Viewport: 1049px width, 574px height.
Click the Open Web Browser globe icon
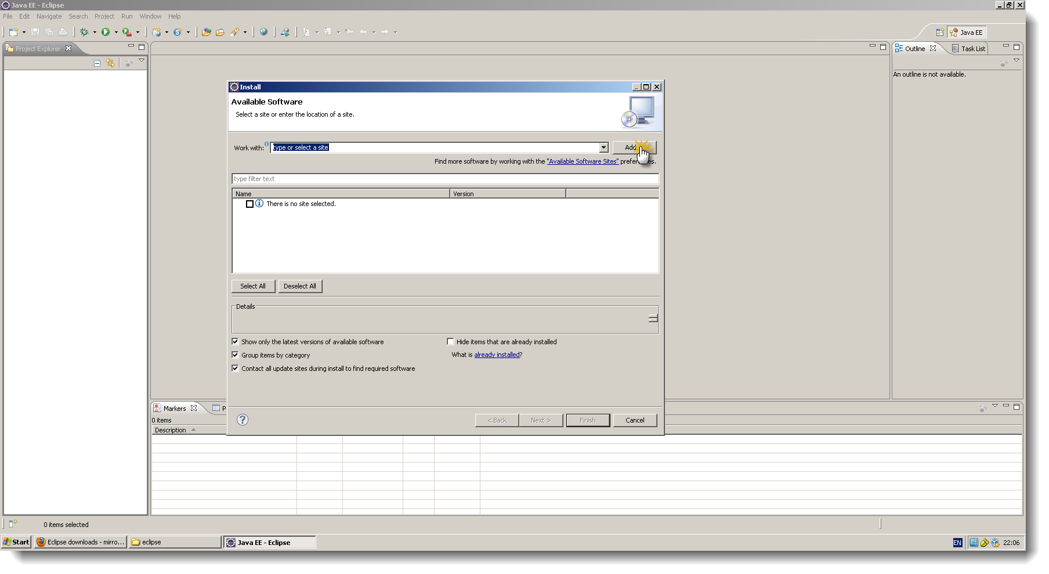(263, 32)
